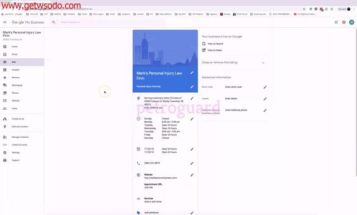Screen dimensions: 357x215
Task: Click the Google My Business logo
Action: (28, 22)
